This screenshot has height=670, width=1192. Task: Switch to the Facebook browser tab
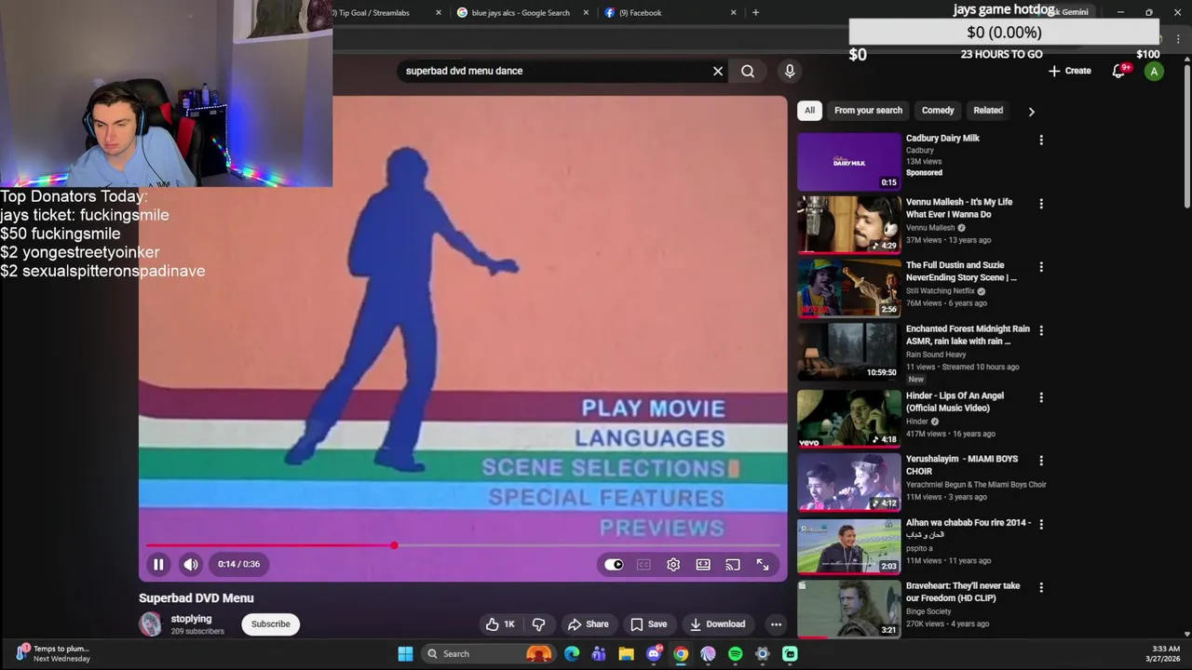point(670,13)
